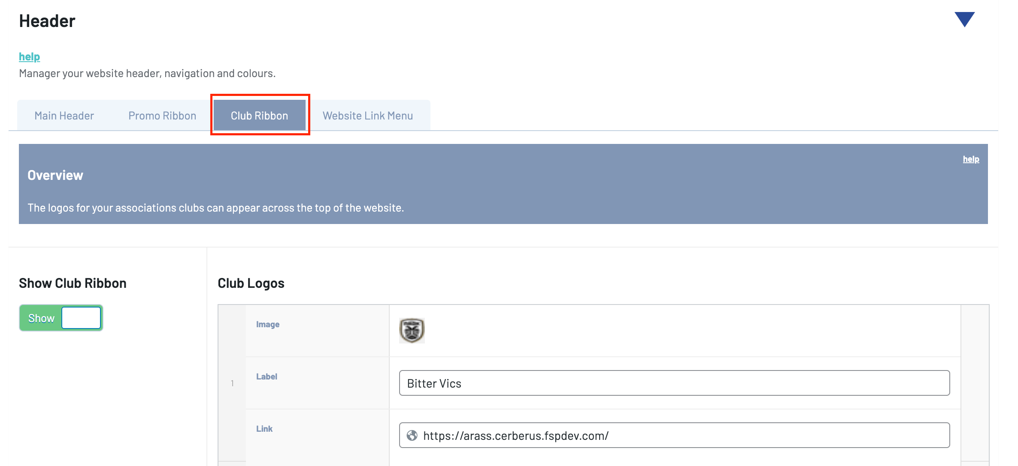Viewport: 1018px width, 466px height.
Task: Click into the Bitter Vics label field
Action: (674, 383)
